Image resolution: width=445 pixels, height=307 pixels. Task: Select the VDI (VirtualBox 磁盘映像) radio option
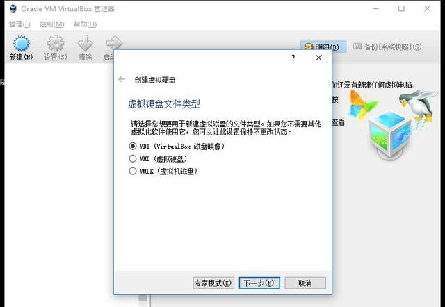coord(133,147)
